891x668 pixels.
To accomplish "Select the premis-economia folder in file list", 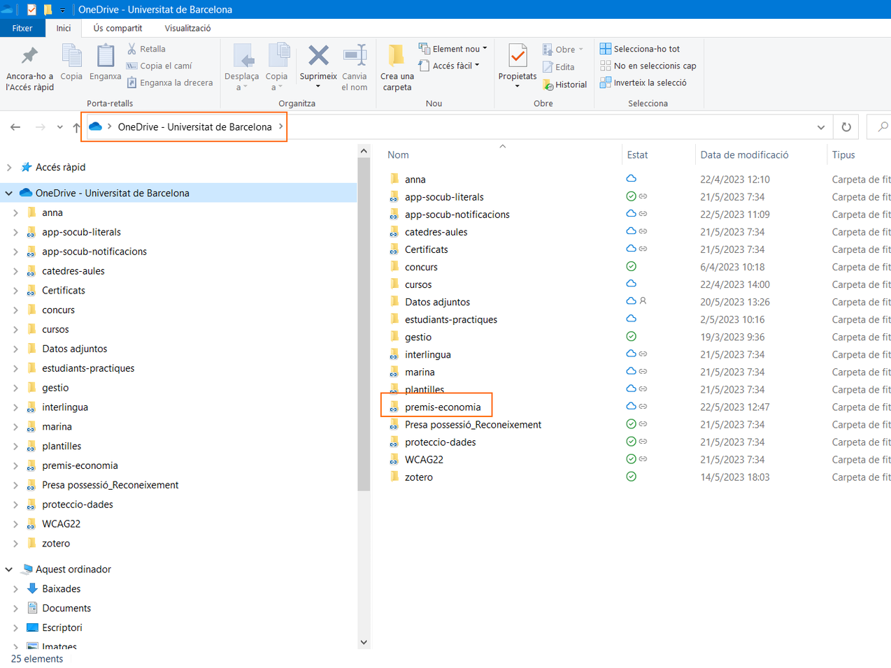I will [443, 407].
